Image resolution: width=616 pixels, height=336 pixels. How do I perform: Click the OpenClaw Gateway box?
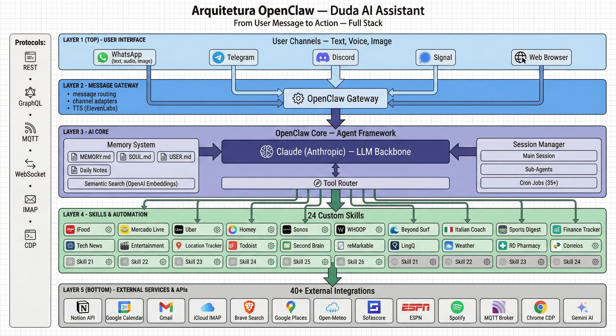pyautogui.click(x=335, y=98)
